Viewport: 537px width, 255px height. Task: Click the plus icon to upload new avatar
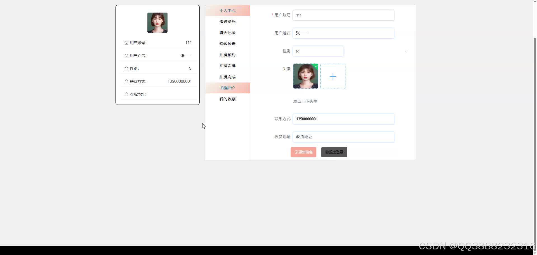333,76
